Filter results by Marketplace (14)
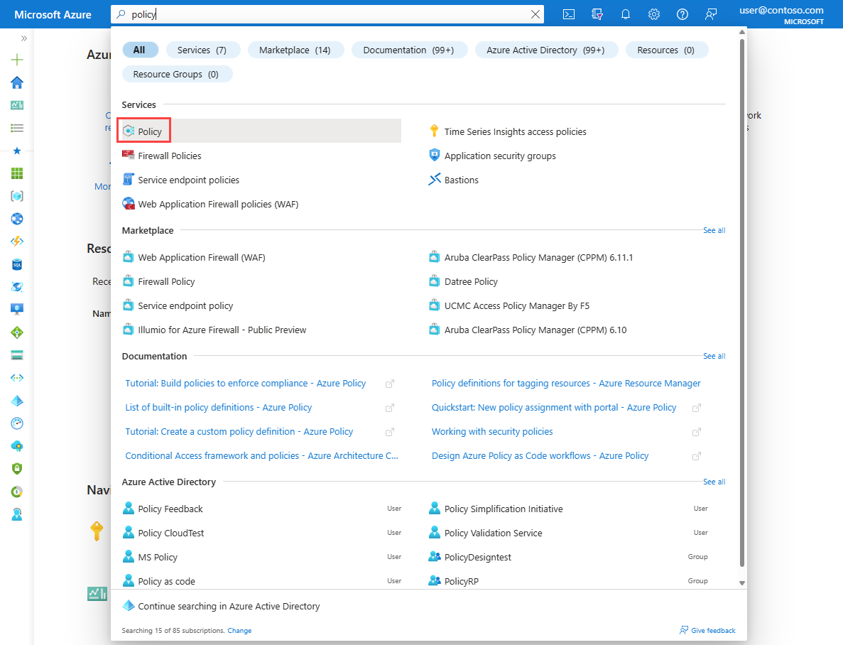This screenshot has width=843, height=645. (295, 50)
